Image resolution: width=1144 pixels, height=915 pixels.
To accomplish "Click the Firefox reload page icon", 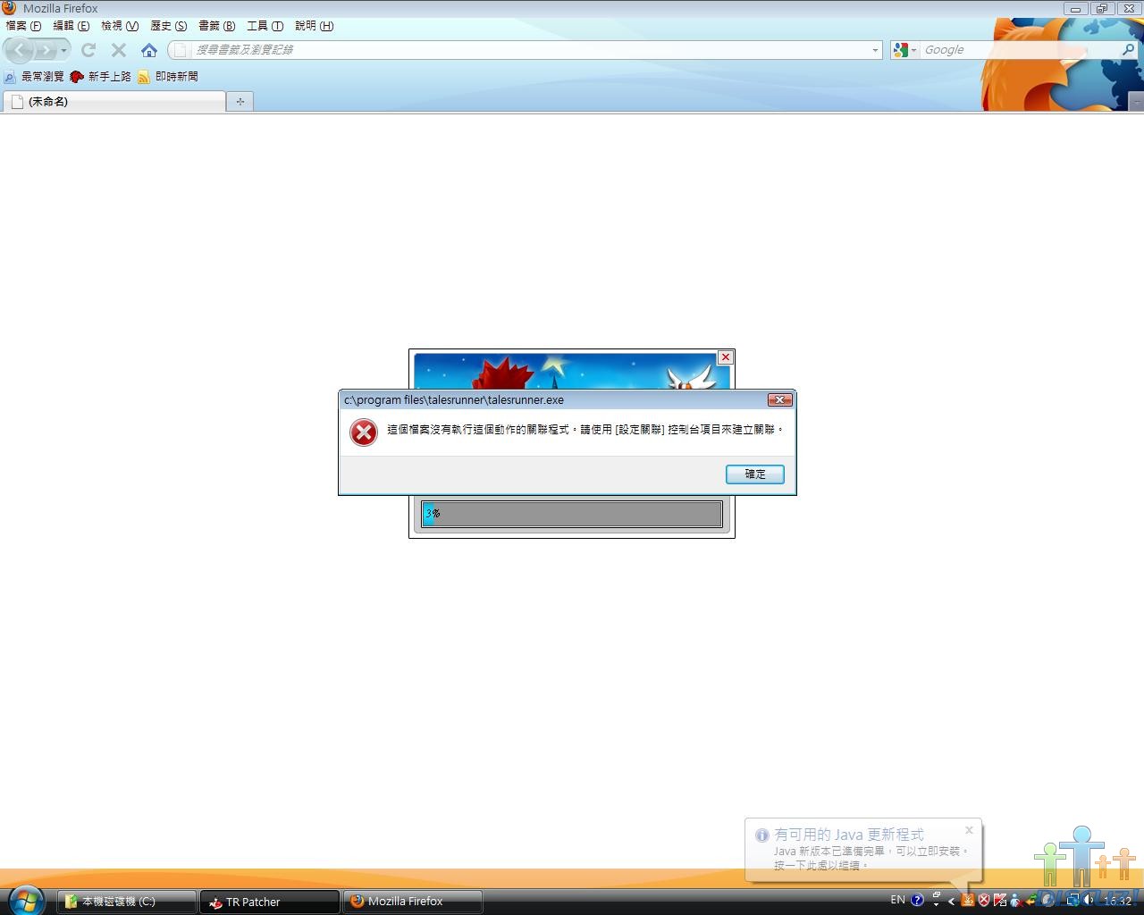I will click(x=88, y=50).
